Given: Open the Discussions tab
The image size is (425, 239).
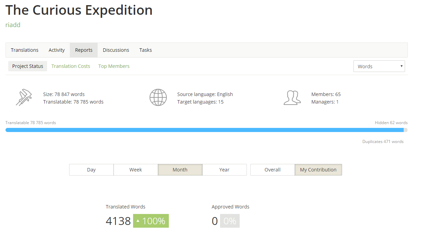Looking at the screenshot, I should click(116, 50).
